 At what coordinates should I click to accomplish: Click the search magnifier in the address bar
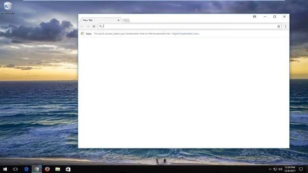click(101, 26)
